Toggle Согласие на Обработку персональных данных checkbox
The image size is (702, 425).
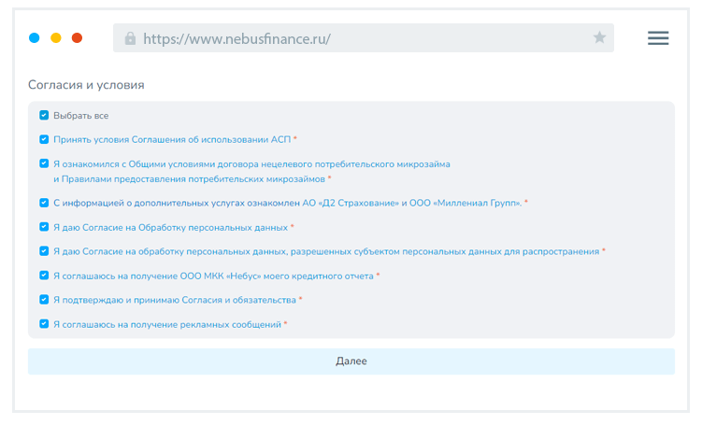point(44,227)
